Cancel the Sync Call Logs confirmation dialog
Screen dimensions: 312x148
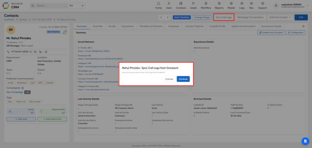(x=169, y=79)
